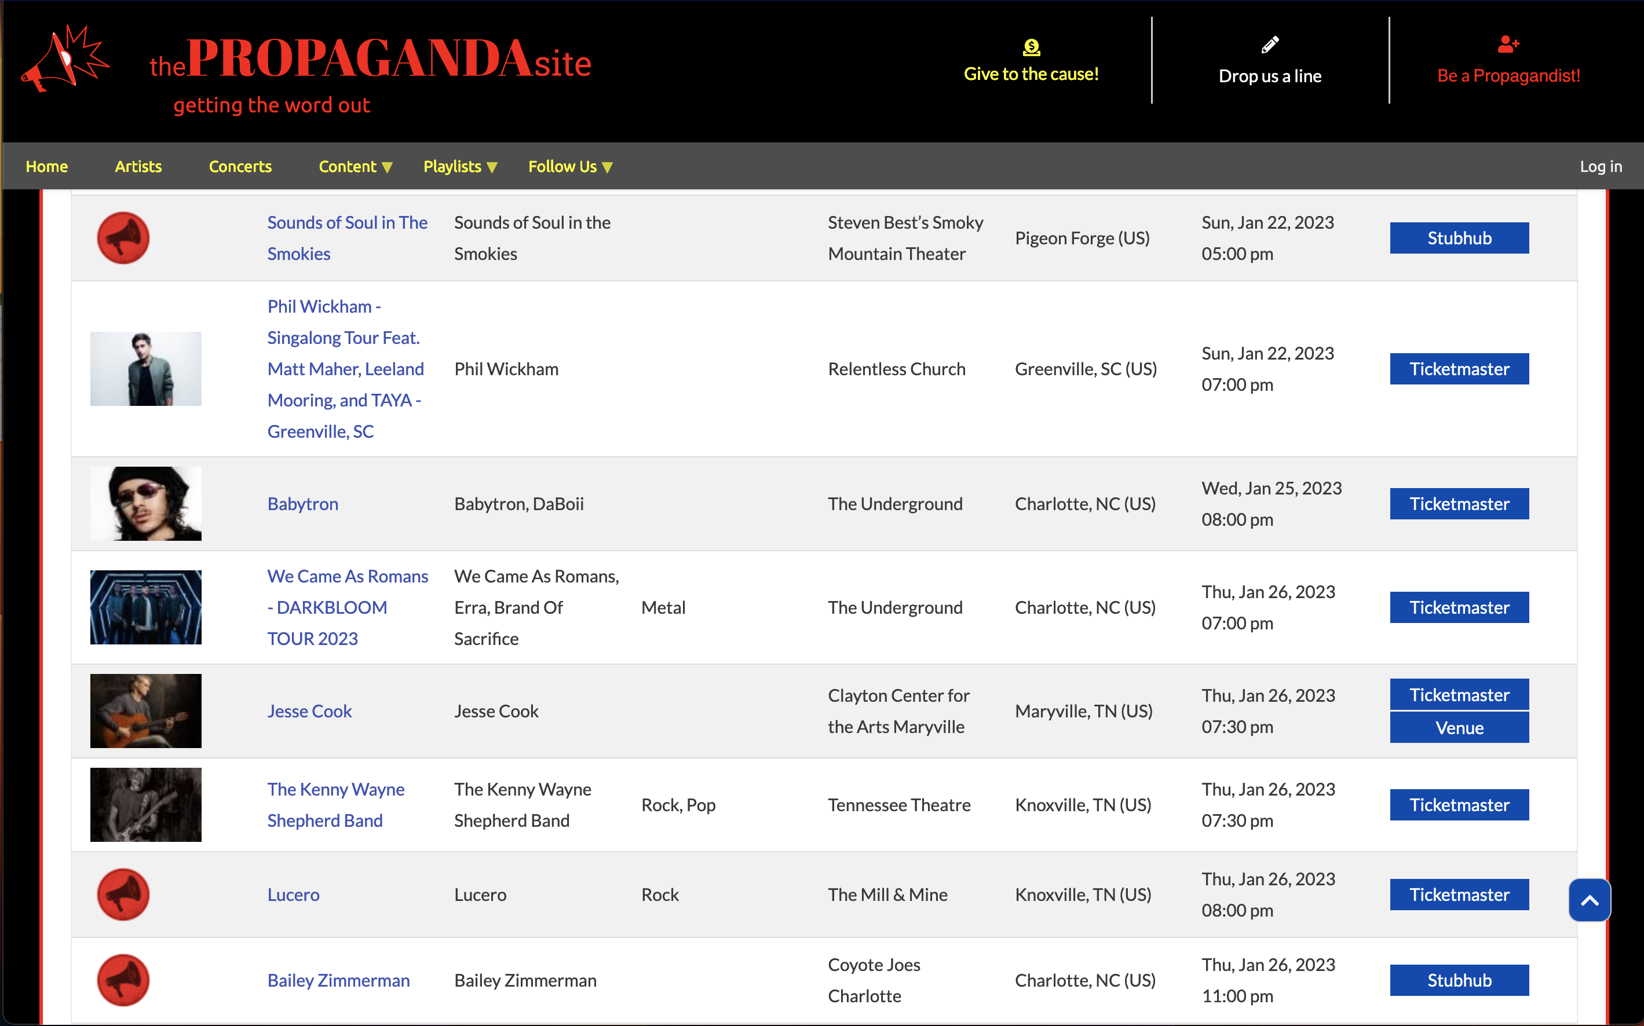Open the Jesse Cook concert link
1644x1026 pixels.
309,710
